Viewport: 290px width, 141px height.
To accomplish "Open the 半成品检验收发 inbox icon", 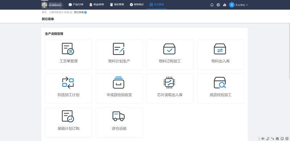I will (x=119, y=83).
